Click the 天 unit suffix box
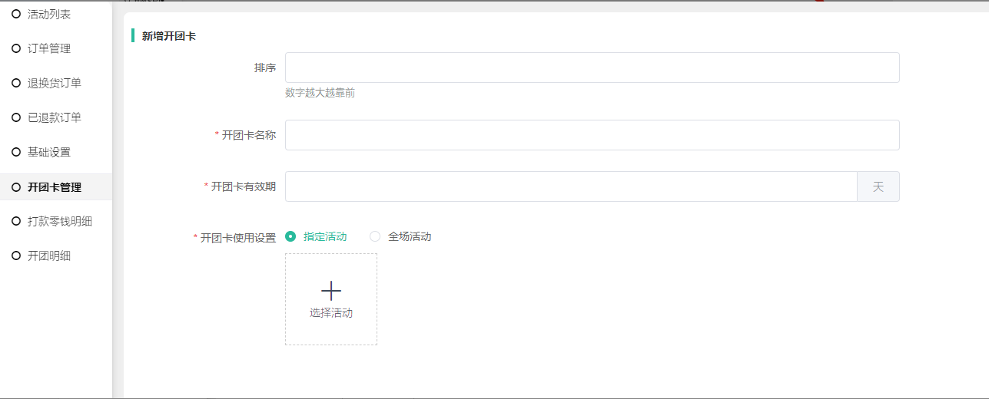 point(878,186)
